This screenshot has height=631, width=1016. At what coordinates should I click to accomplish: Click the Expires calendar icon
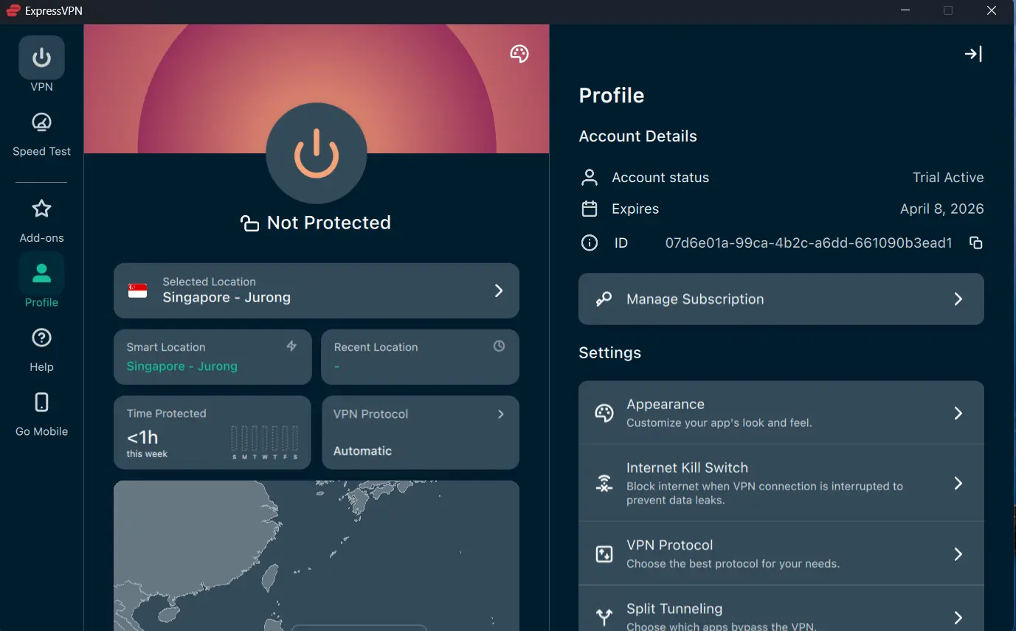pyautogui.click(x=590, y=209)
